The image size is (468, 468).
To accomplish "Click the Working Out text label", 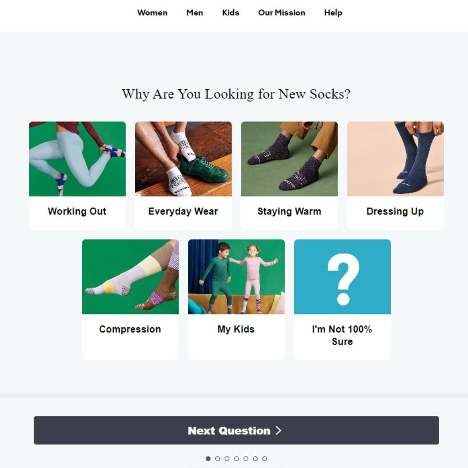I will tap(77, 211).
